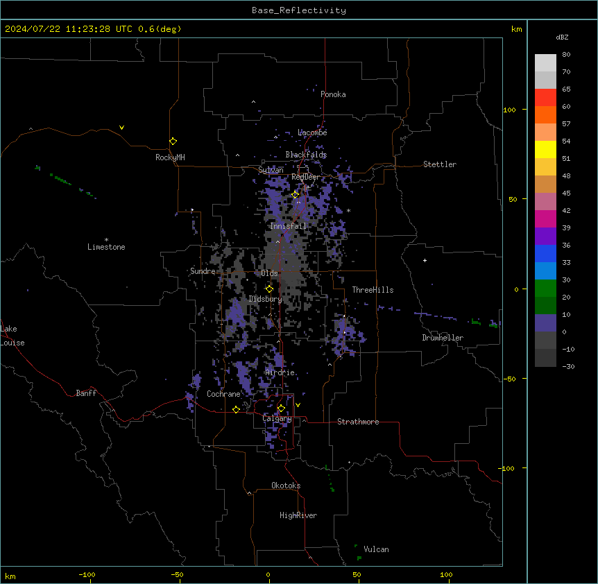Pick the light gray 70–80 dBZ swatch
This screenshot has width=598, height=584.
pyautogui.click(x=545, y=62)
